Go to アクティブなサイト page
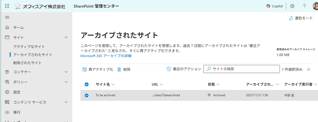The image size is (318, 122). (29, 47)
